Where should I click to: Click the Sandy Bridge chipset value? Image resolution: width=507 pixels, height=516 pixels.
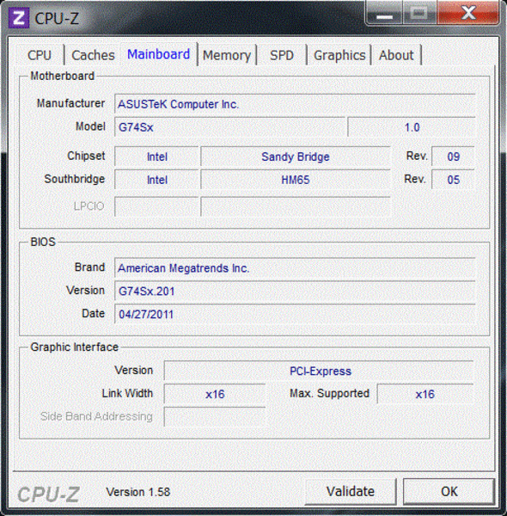pos(296,157)
